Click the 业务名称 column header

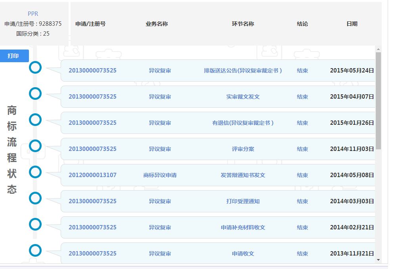click(156, 23)
